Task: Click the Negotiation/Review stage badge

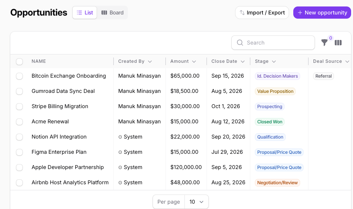Action: click(277, 183)
